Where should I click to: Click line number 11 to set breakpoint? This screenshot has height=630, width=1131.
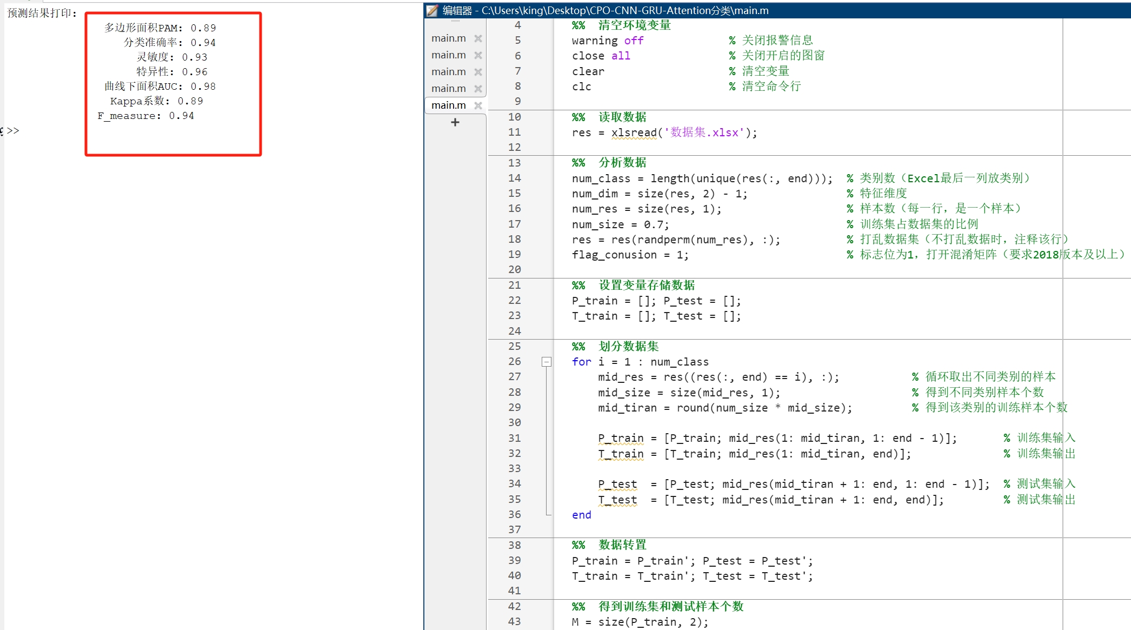(x=514, y=132)
